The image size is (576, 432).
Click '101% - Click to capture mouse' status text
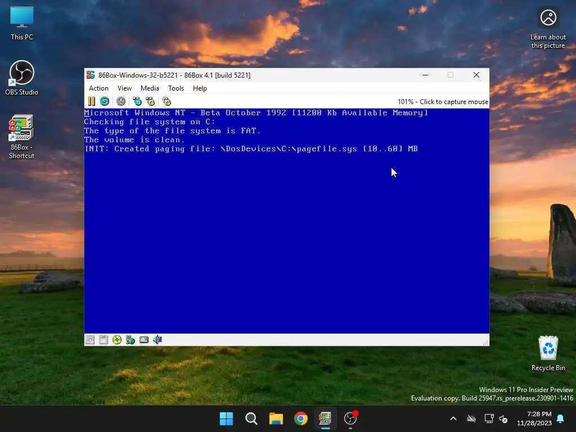pos(443,102)
